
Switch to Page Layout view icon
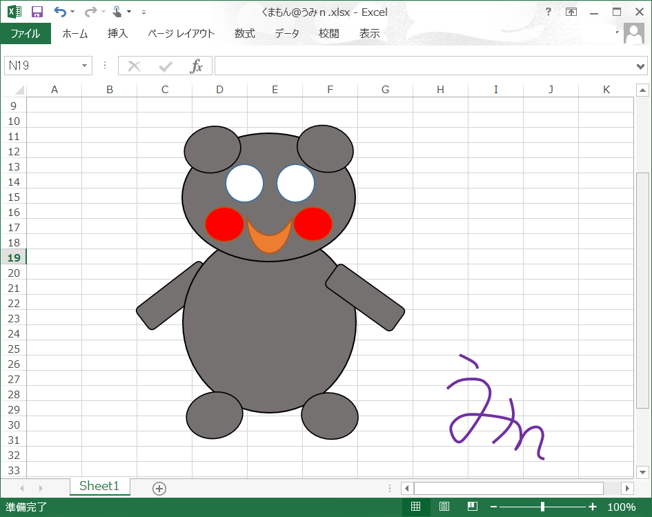[444, 506]
